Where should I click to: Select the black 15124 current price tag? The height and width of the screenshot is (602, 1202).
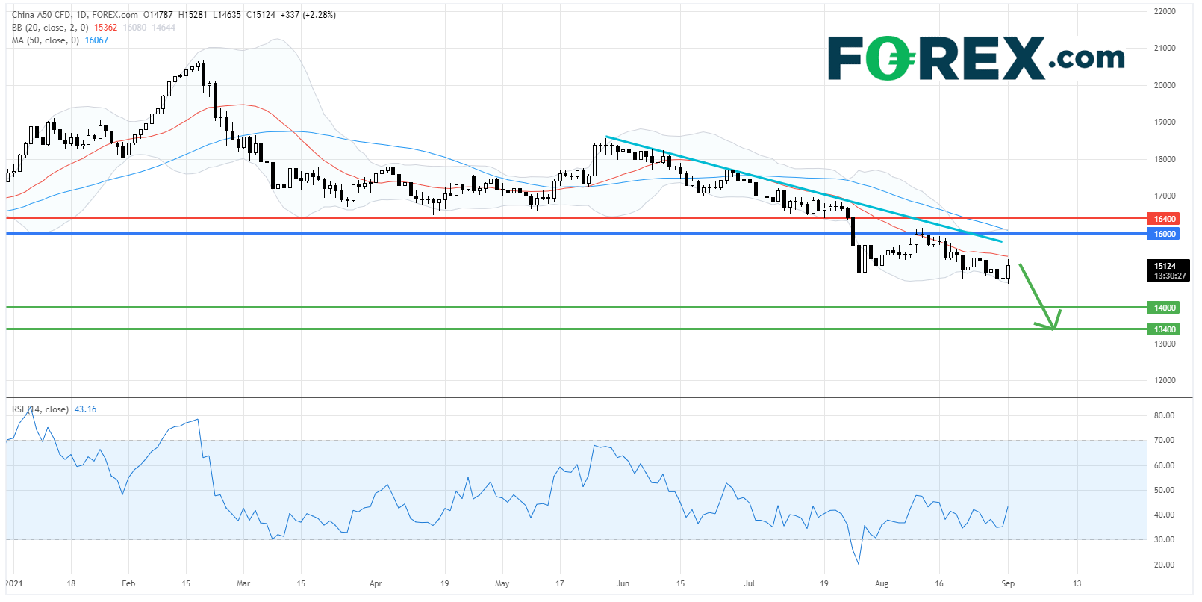[x=1168, y=270]
